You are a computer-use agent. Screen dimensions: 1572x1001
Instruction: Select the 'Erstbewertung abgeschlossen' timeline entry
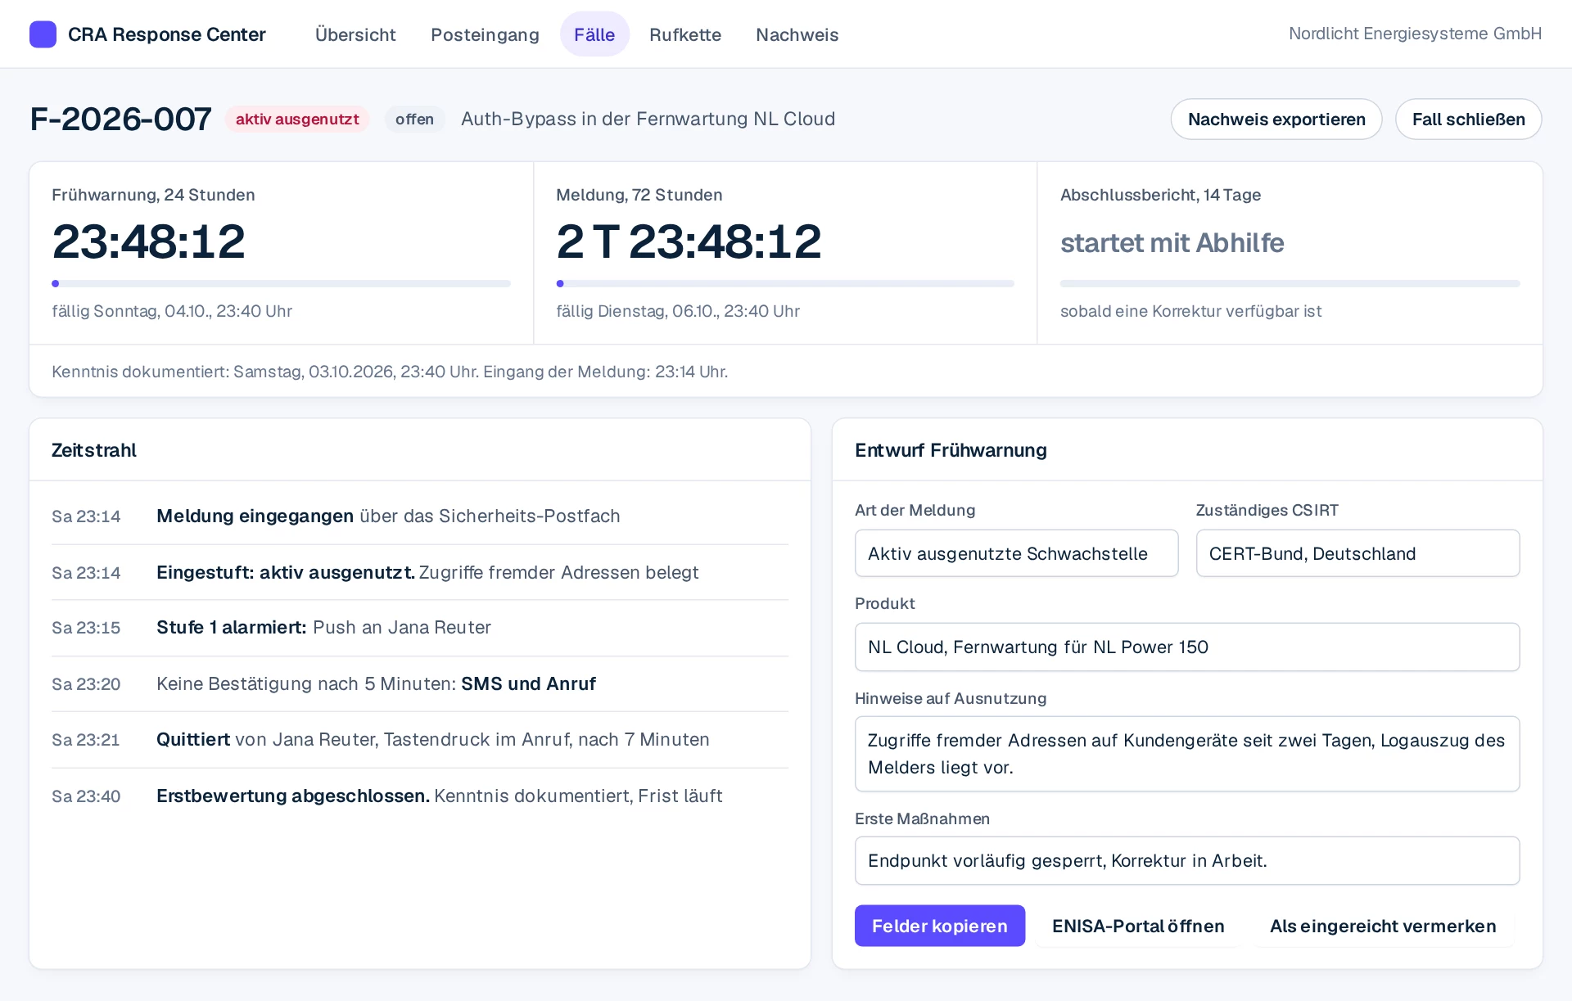click(419, 796)
